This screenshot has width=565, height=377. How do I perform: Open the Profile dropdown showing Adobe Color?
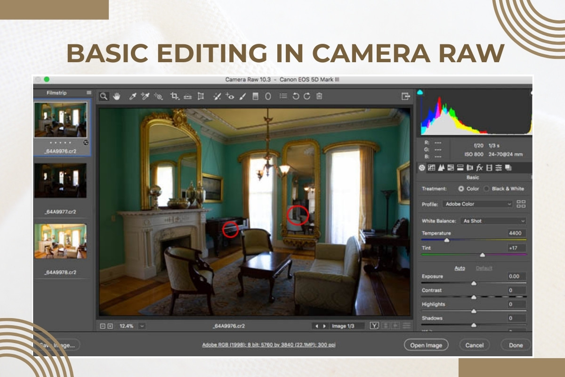coord(477,204)
